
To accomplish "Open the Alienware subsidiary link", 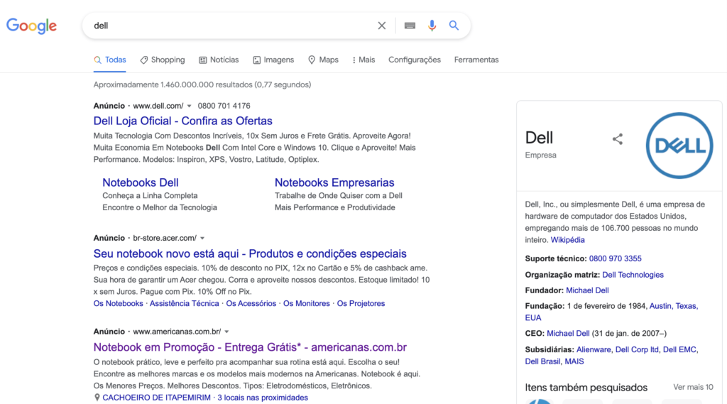I will coord(594,350).
